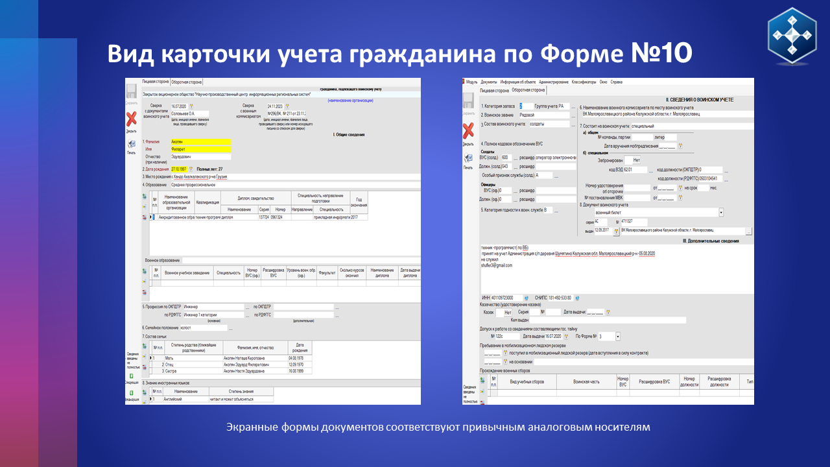Open the По Форме № dropdown showing 3
The image size is (830, 467).
(618, 337)
